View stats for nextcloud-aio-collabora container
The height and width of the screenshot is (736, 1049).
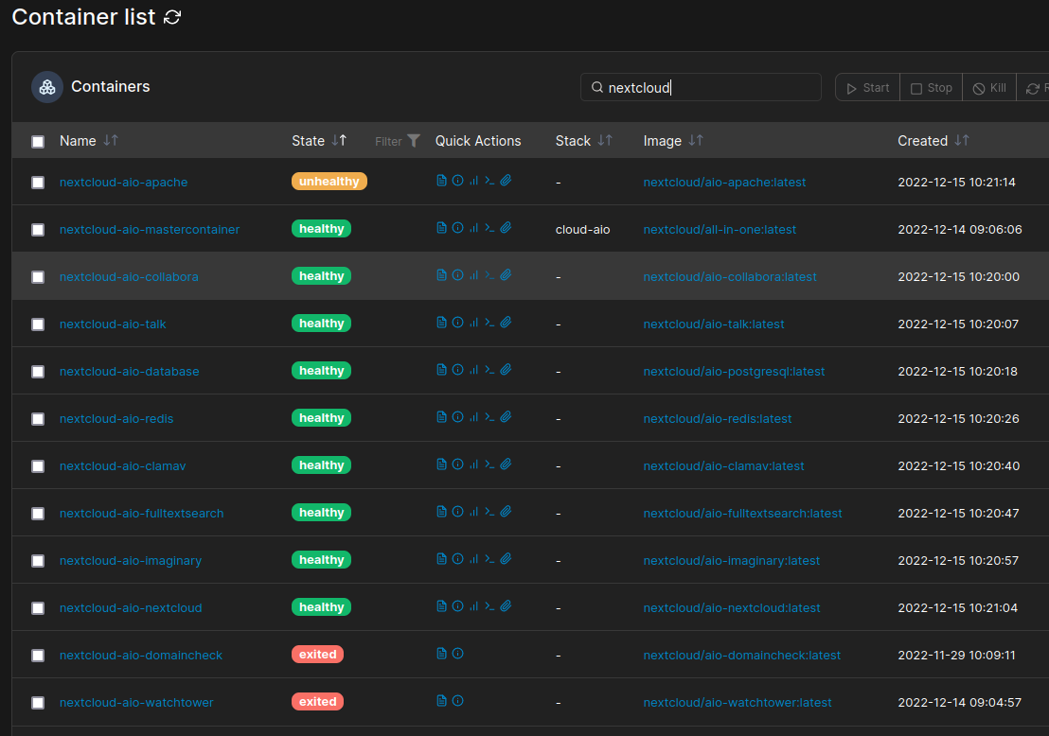(x=473, y=274)
